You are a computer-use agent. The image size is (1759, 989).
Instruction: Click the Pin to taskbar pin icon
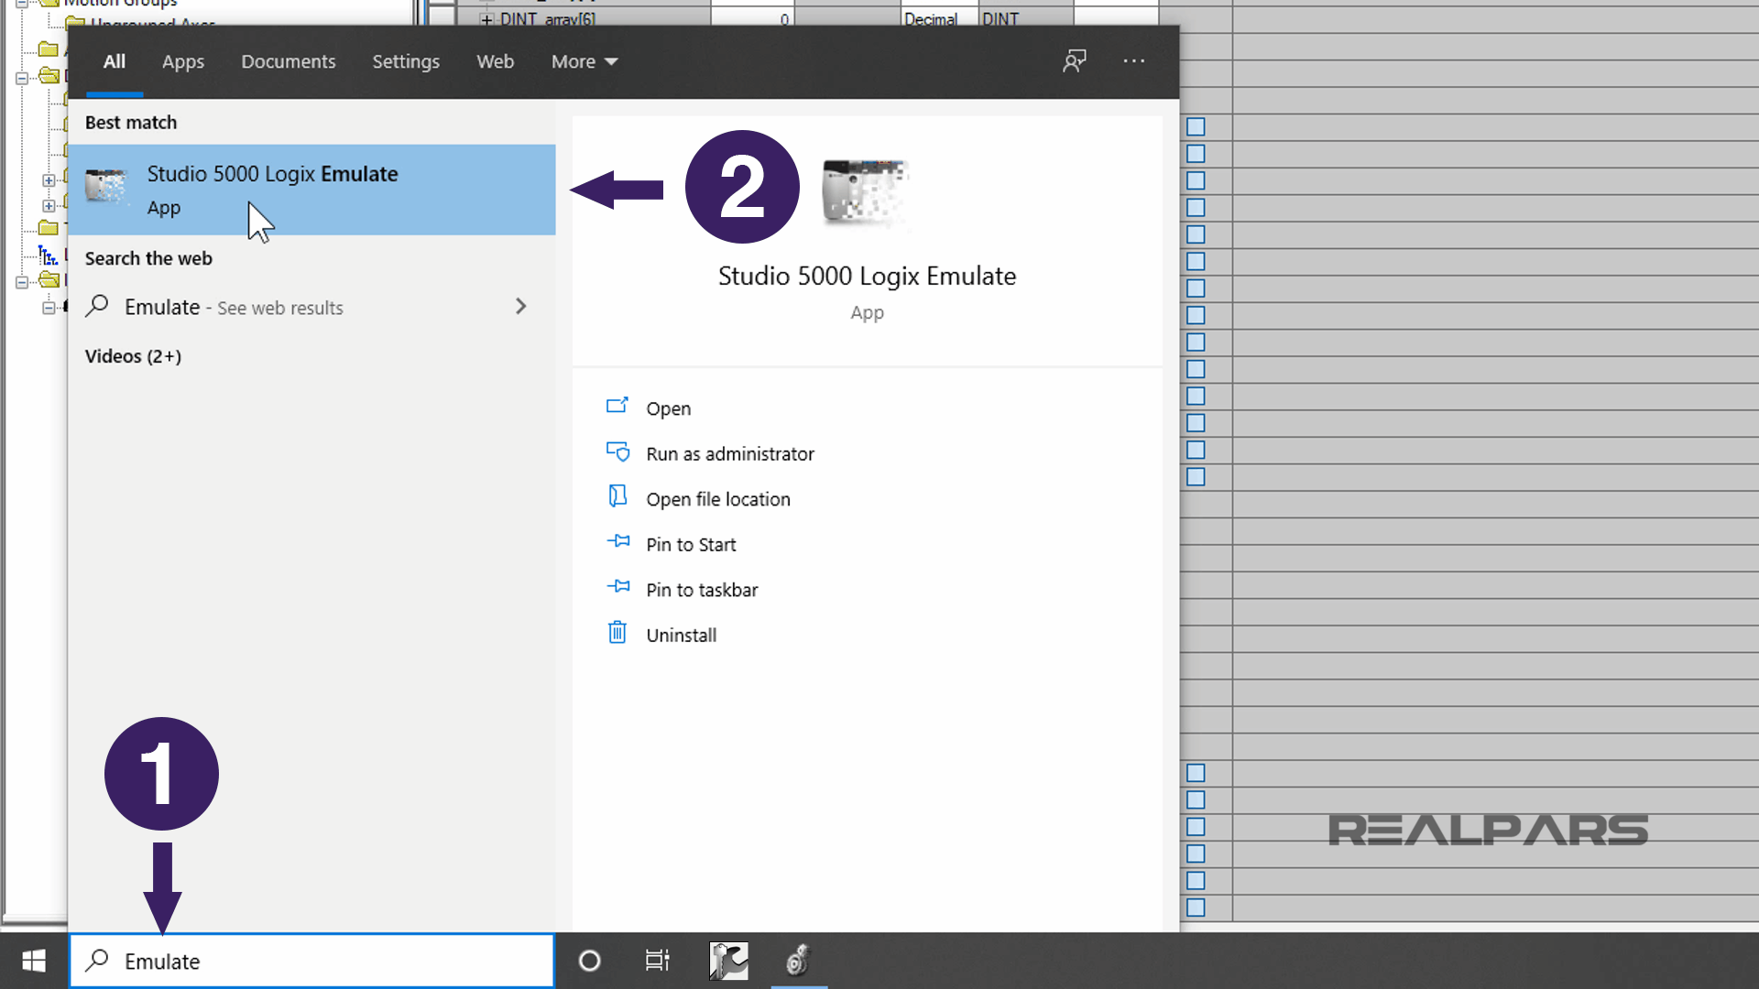coord(618,586)
